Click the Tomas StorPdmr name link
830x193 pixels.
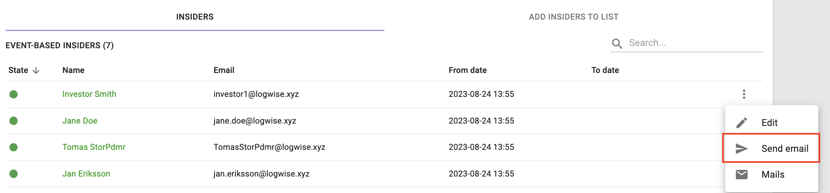94,147
